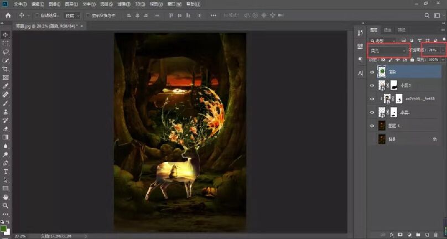Select the Rectangular Marquee tool

click(x=6, y=43)
